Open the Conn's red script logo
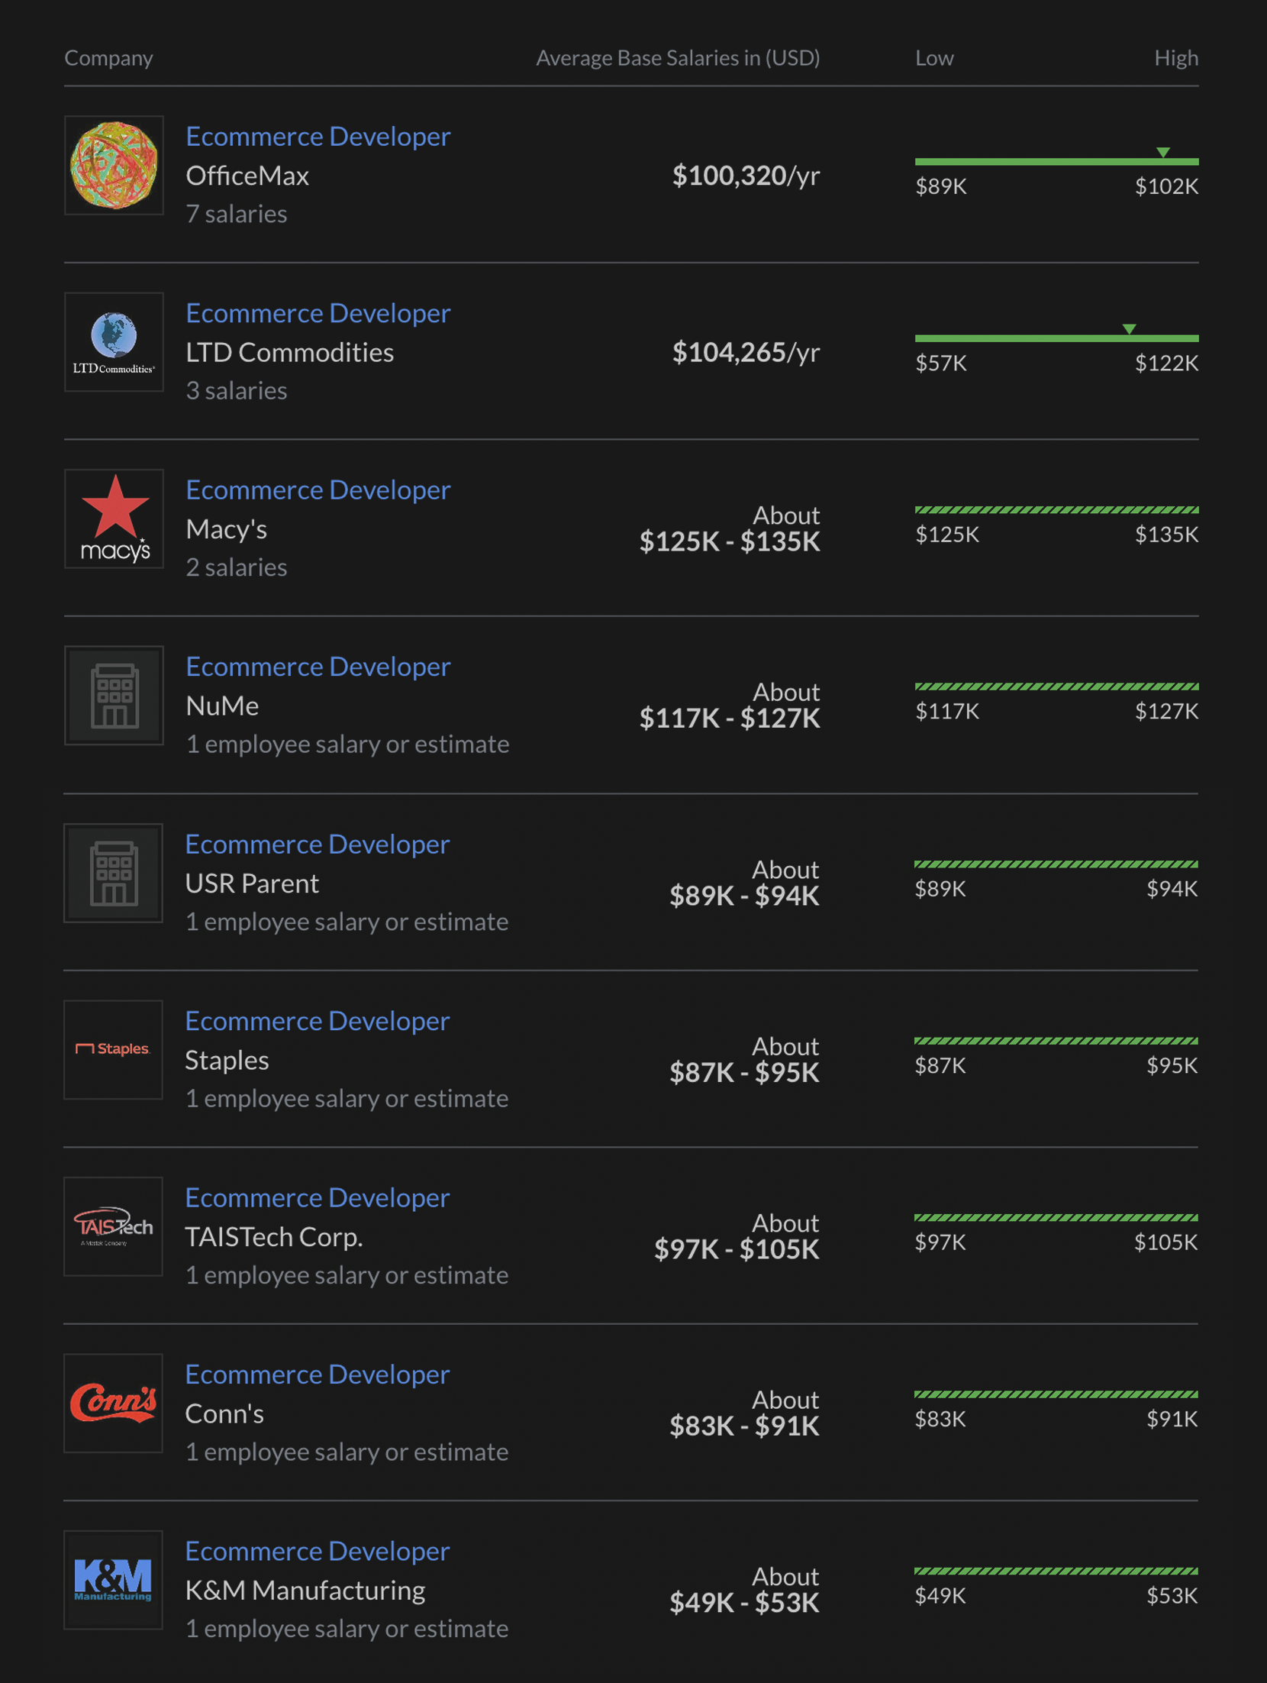 (x=114, y=1403)
